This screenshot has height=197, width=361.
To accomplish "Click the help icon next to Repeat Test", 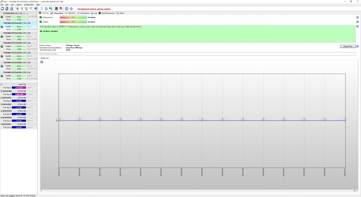I will coord(357,46).
